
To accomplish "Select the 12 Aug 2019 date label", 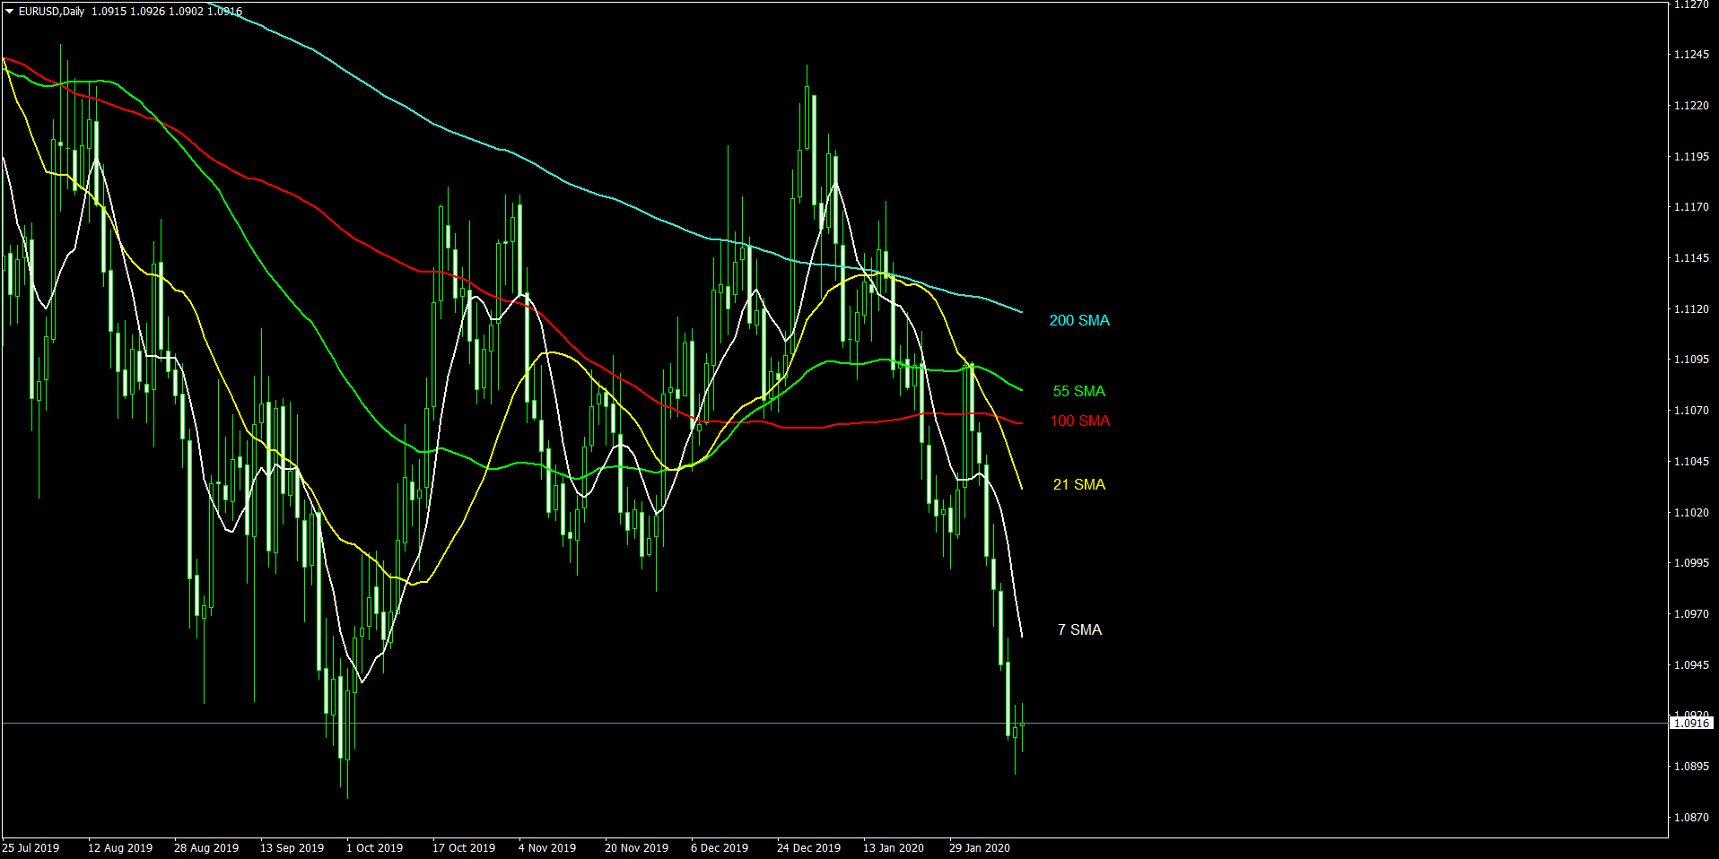I will pos(120,848).
